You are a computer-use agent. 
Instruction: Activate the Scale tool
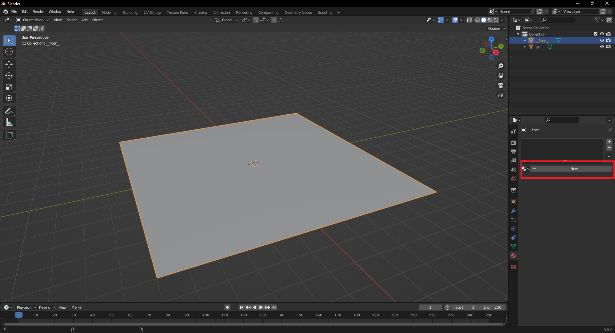pos(9,87)
